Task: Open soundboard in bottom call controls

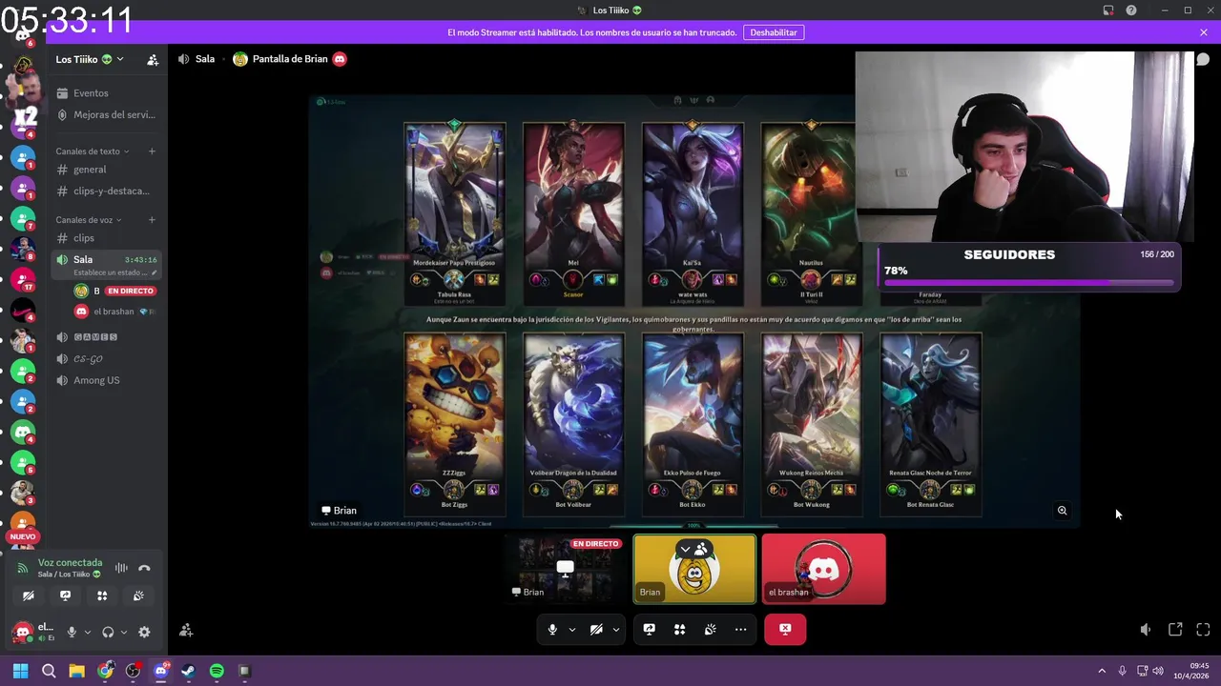Action: point(710,629)
